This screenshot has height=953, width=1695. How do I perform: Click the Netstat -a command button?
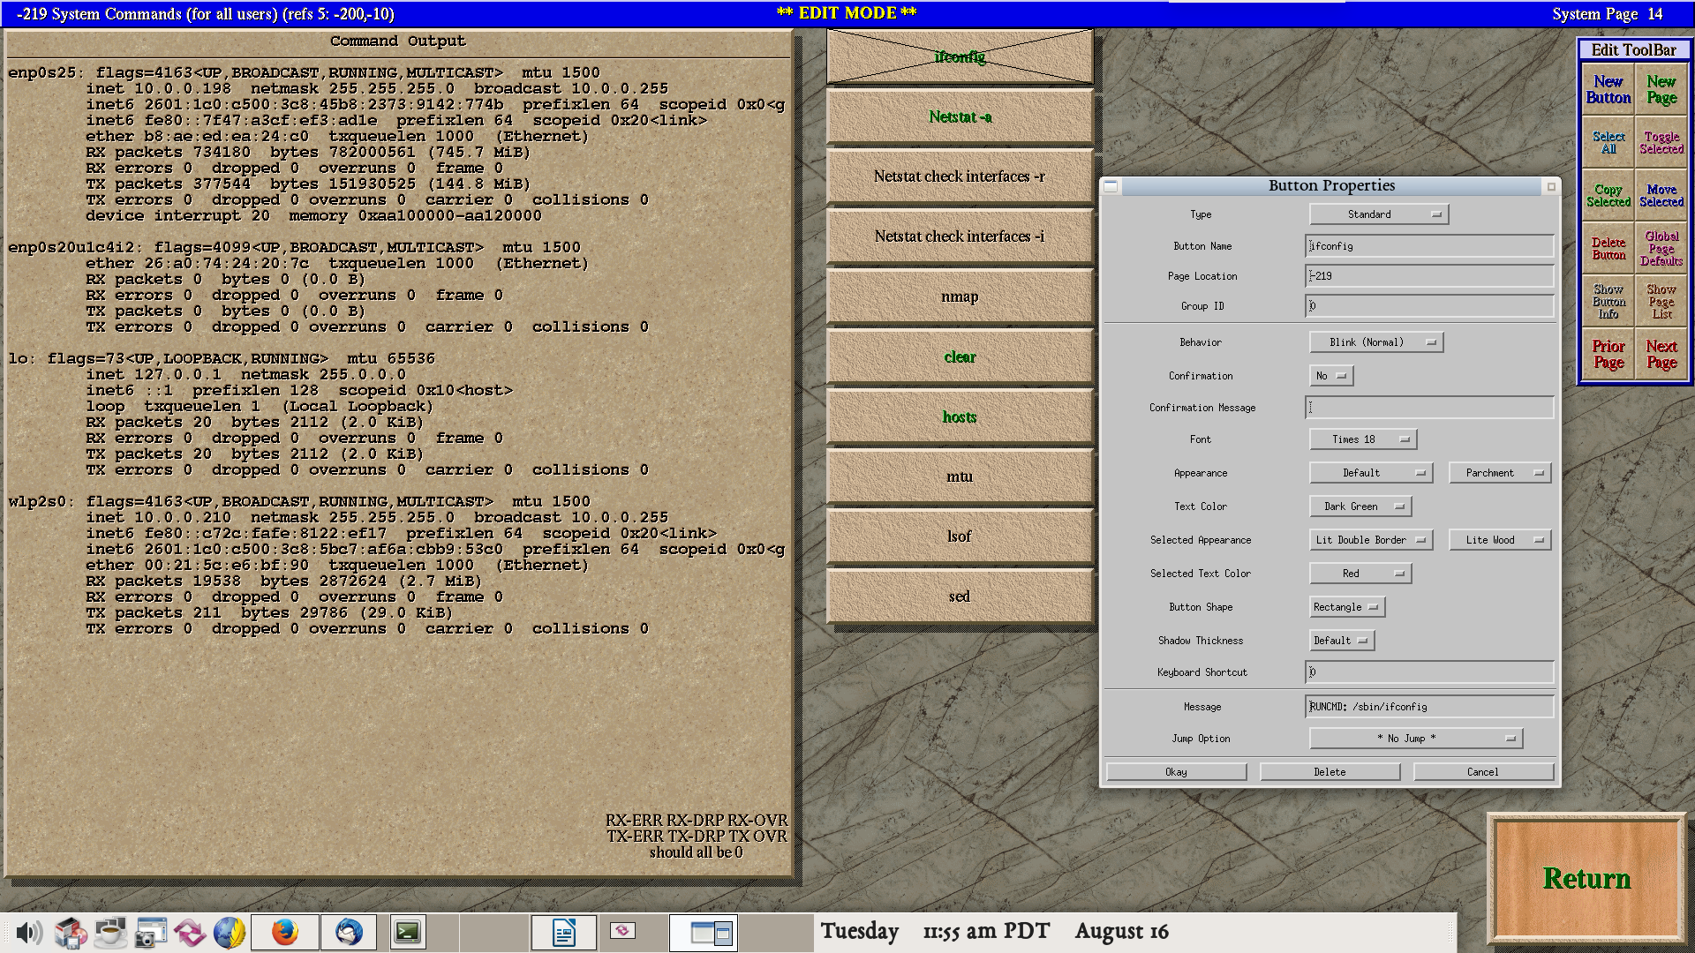[960, 117]
